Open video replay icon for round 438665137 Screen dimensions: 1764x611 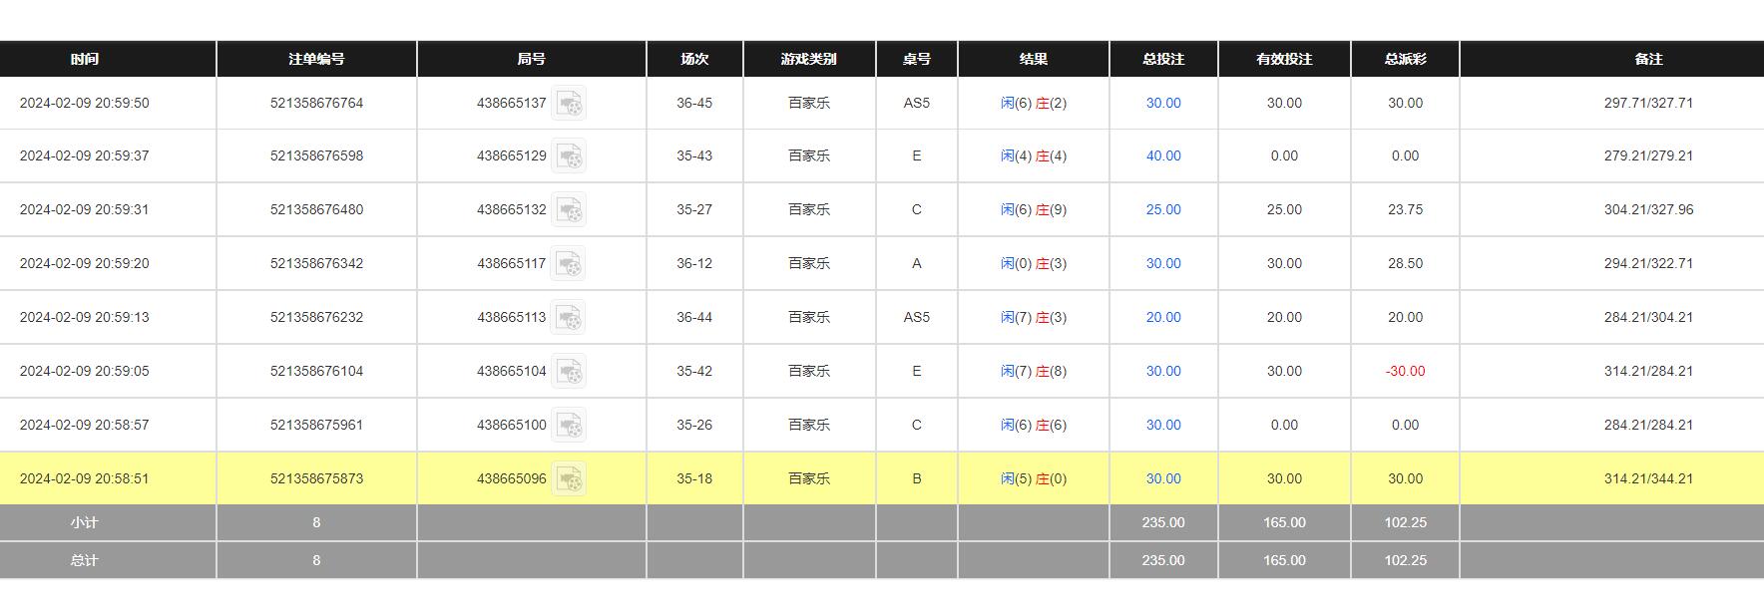(x=569, y=104)
